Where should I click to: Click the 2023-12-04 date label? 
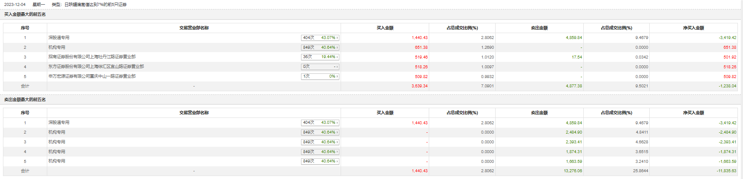click(x=15, y=5)
